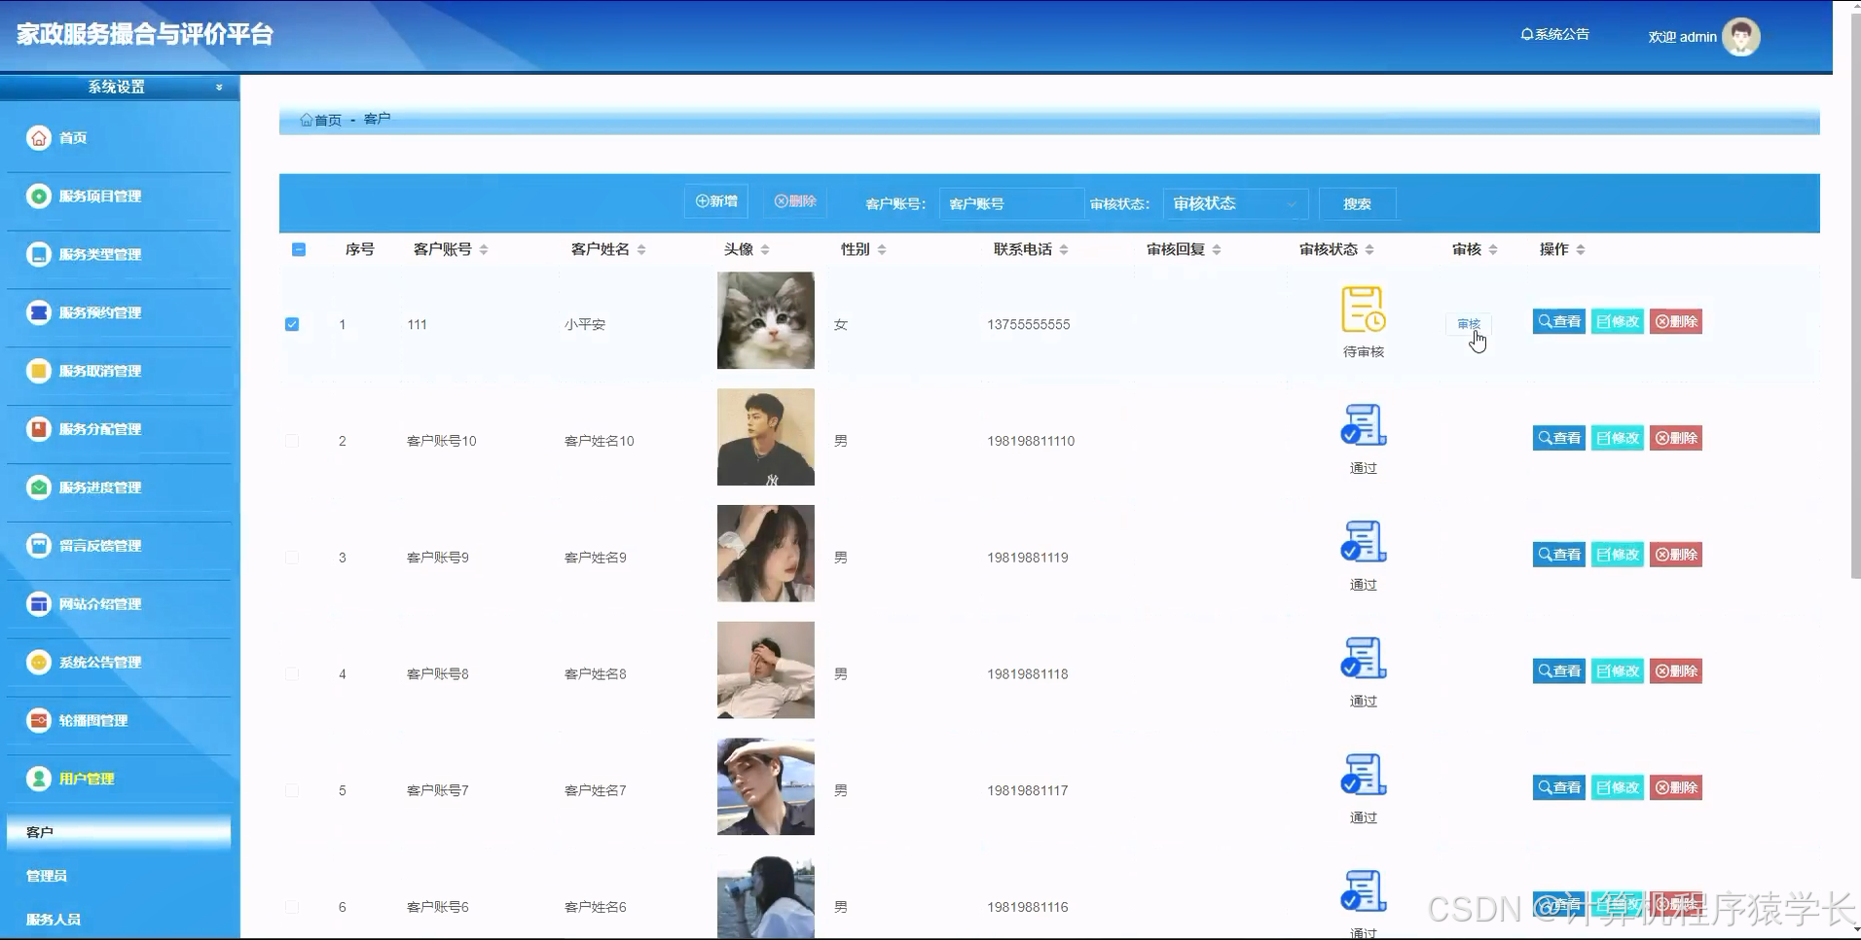The width and height of the screenshot is (1861, 940).
Task: Click the 通过 approval icon for 客户姓名10
Action: 1362,424
